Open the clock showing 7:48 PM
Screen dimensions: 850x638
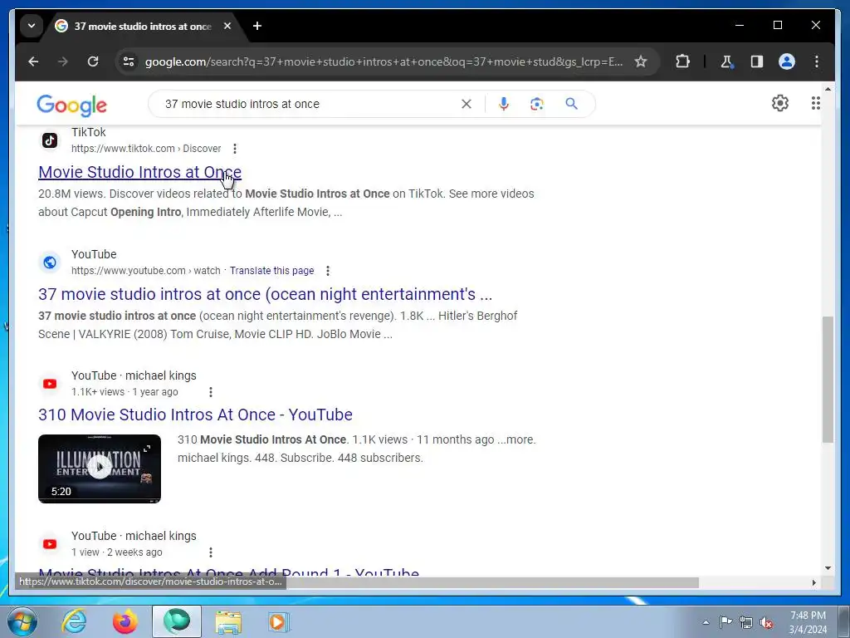tap(808, 622)
